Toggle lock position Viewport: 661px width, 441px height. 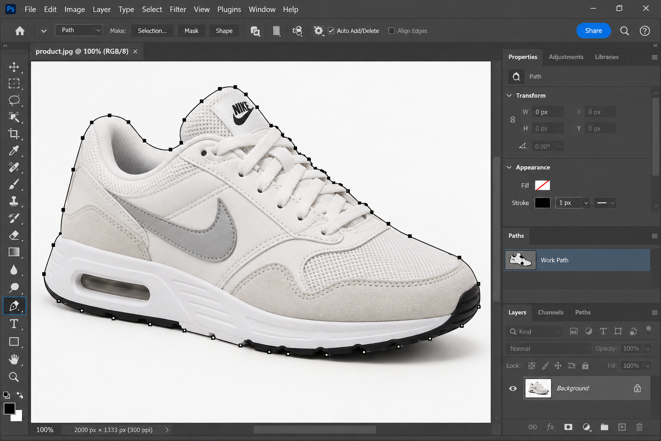click(x=558, y=366)
